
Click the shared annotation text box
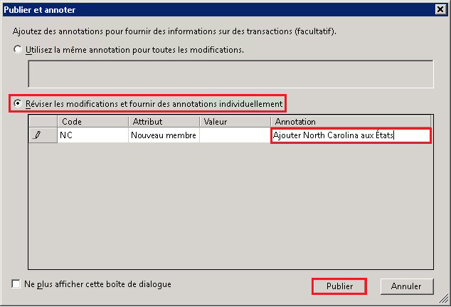pyautogui.click(x=230, y=74)
